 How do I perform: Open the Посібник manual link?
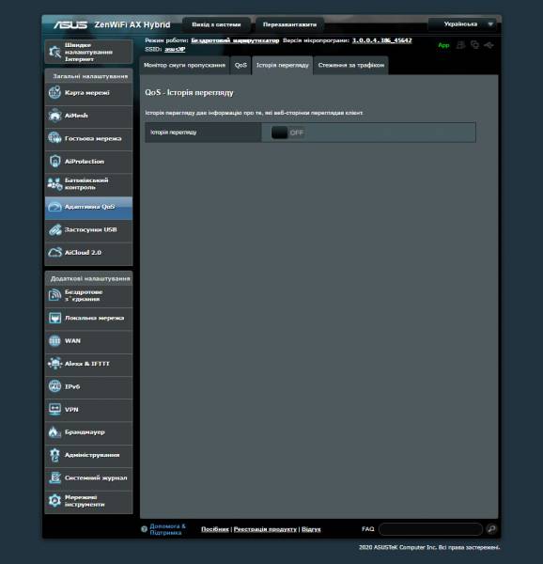click(215, 529)
